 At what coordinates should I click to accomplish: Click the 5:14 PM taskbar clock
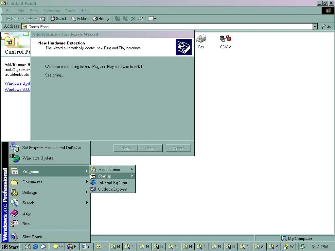coord(320,247)
